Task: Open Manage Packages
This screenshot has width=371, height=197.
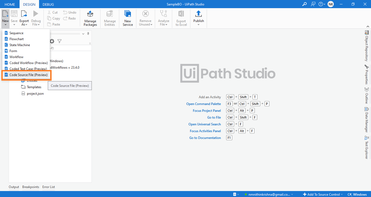Action: tap(90, 18)
